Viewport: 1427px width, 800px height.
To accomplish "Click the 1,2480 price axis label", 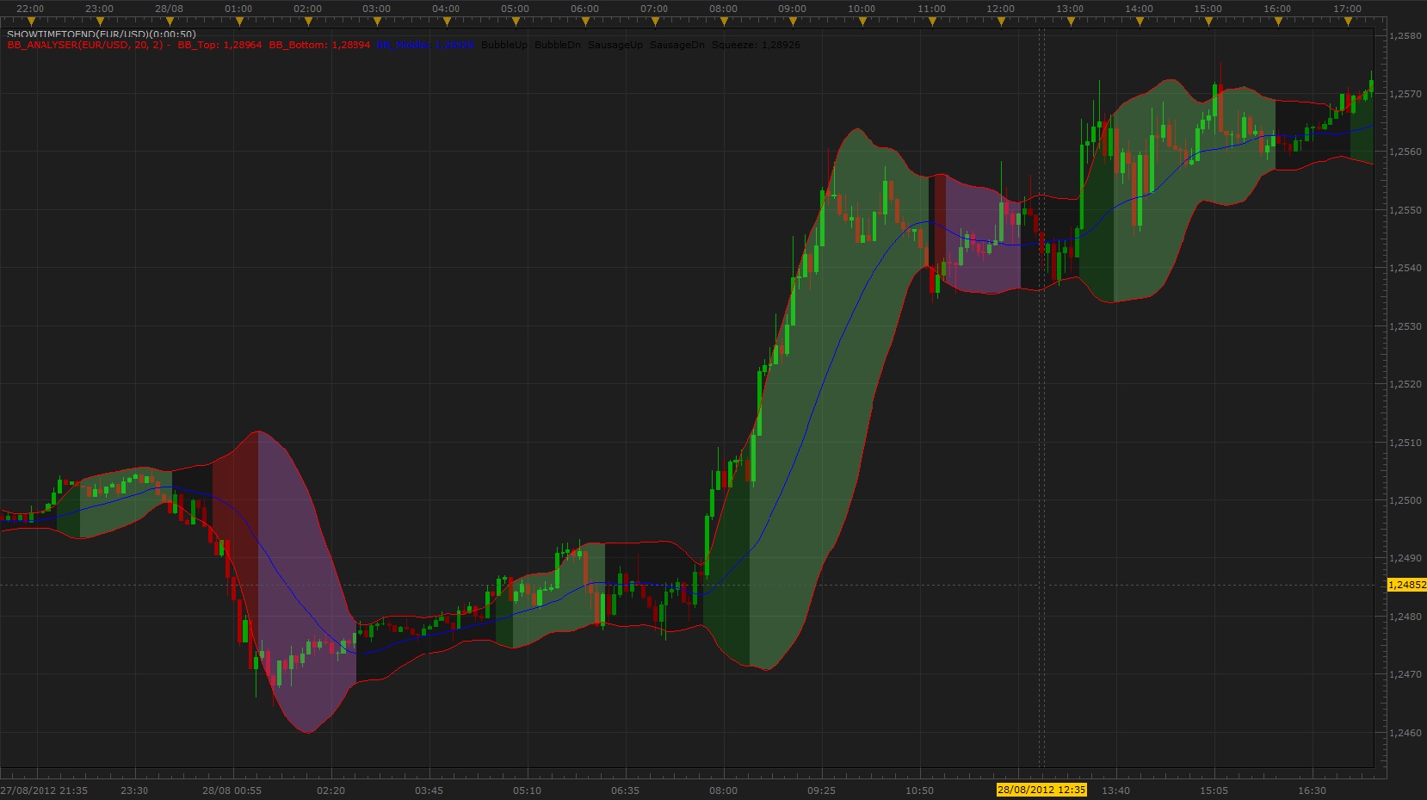I will click(x=1405, y=617).
